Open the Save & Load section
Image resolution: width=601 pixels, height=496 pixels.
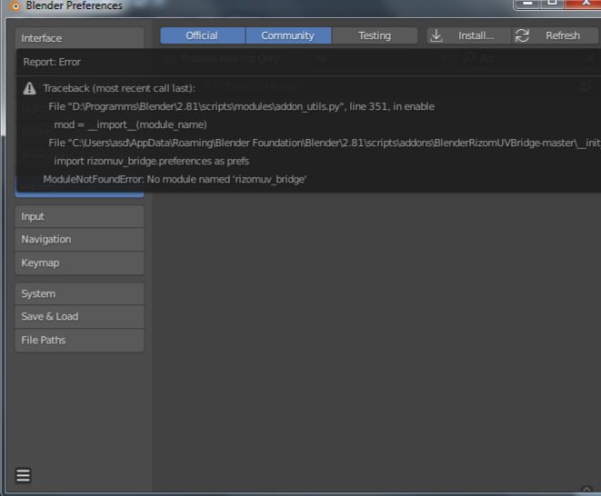click(80, 316)
